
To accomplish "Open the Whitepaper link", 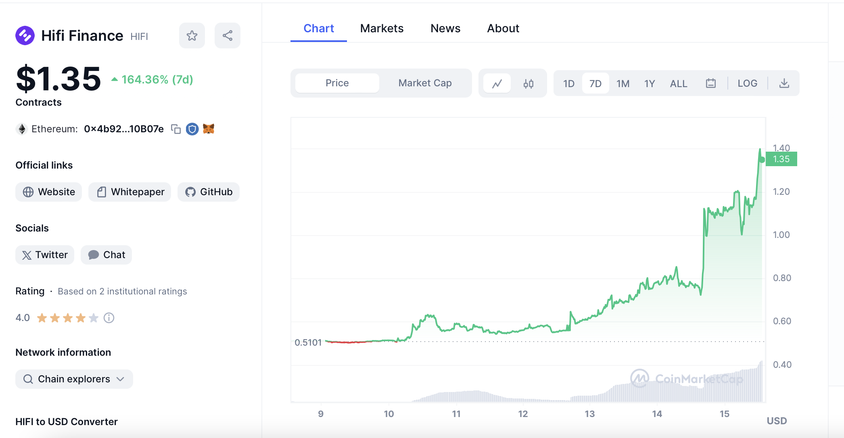I will tap(130, 192).
